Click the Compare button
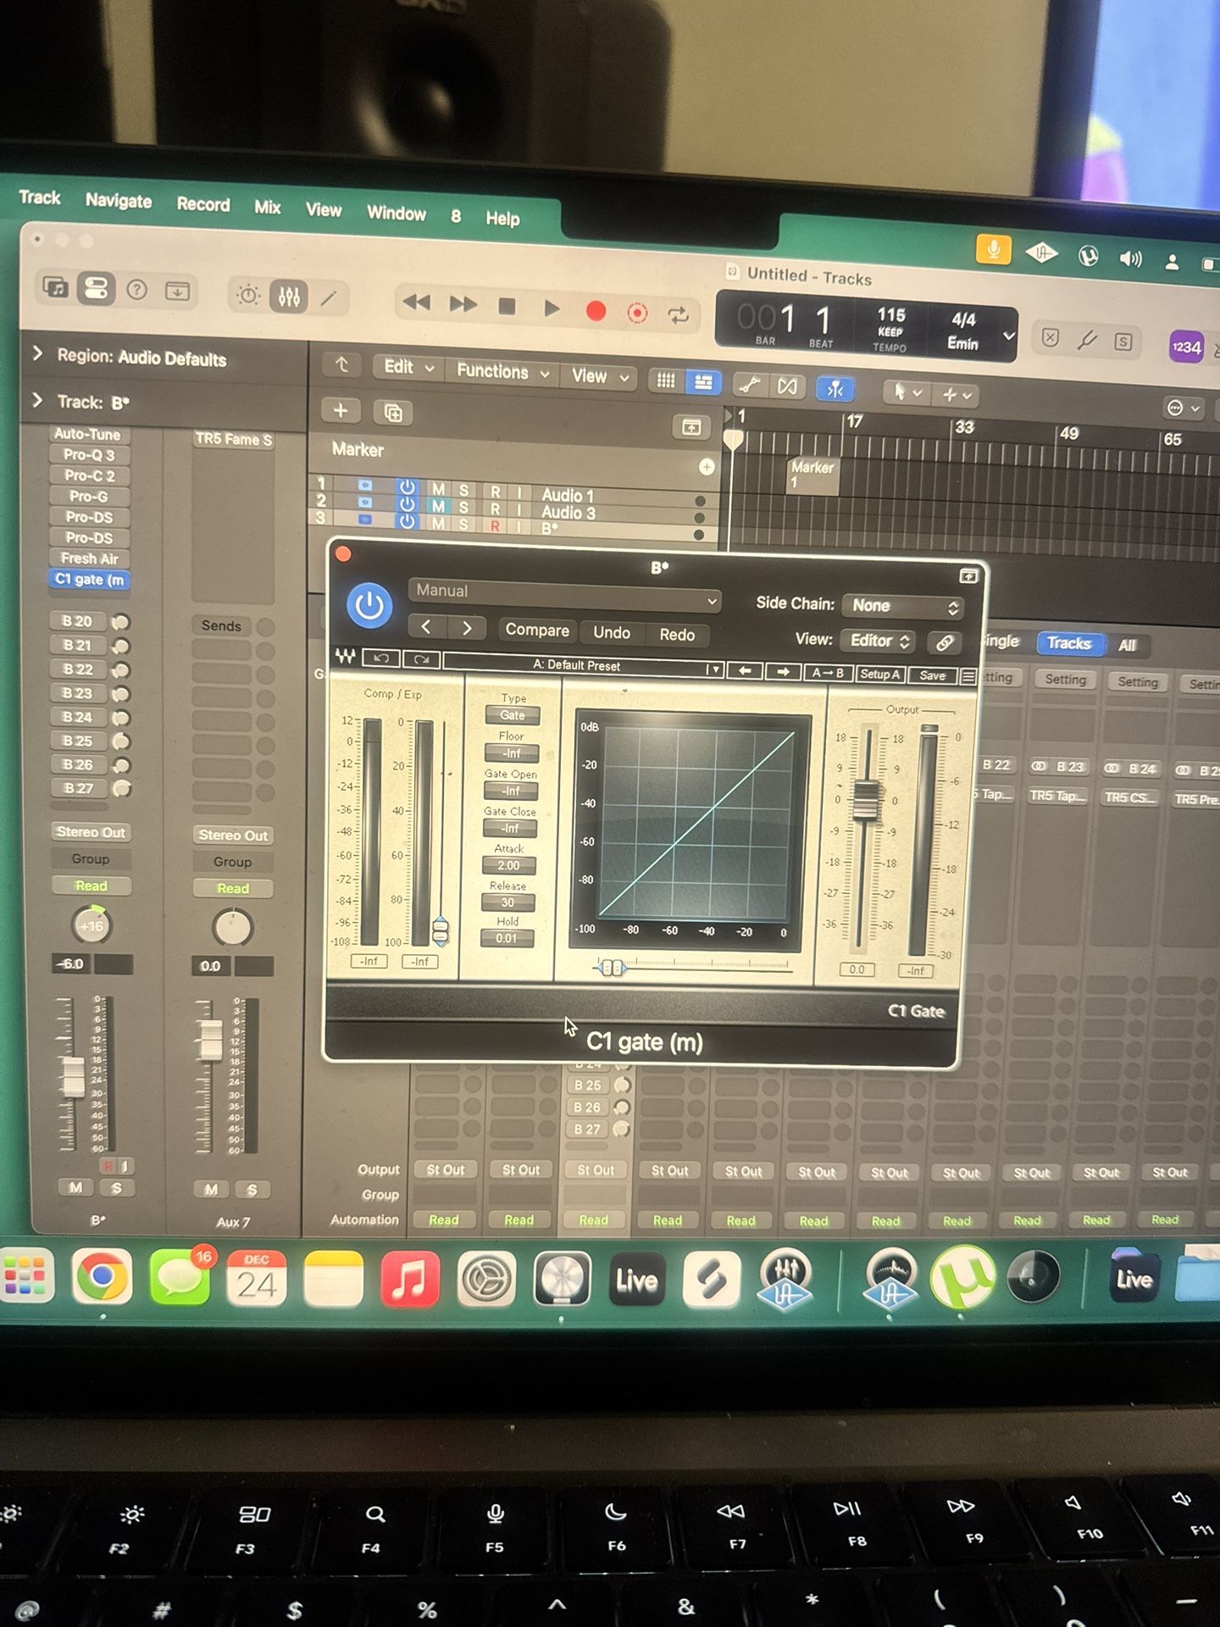1220x1627 pixels. click(x=537, y=630)
